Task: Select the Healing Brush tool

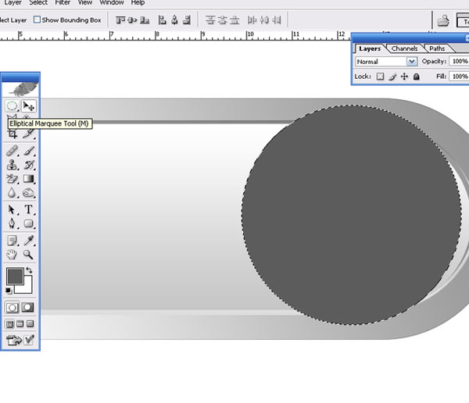Action: [12, 151]
